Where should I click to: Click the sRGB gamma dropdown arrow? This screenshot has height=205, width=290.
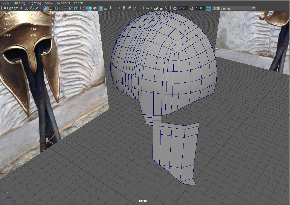click(254, 8)
